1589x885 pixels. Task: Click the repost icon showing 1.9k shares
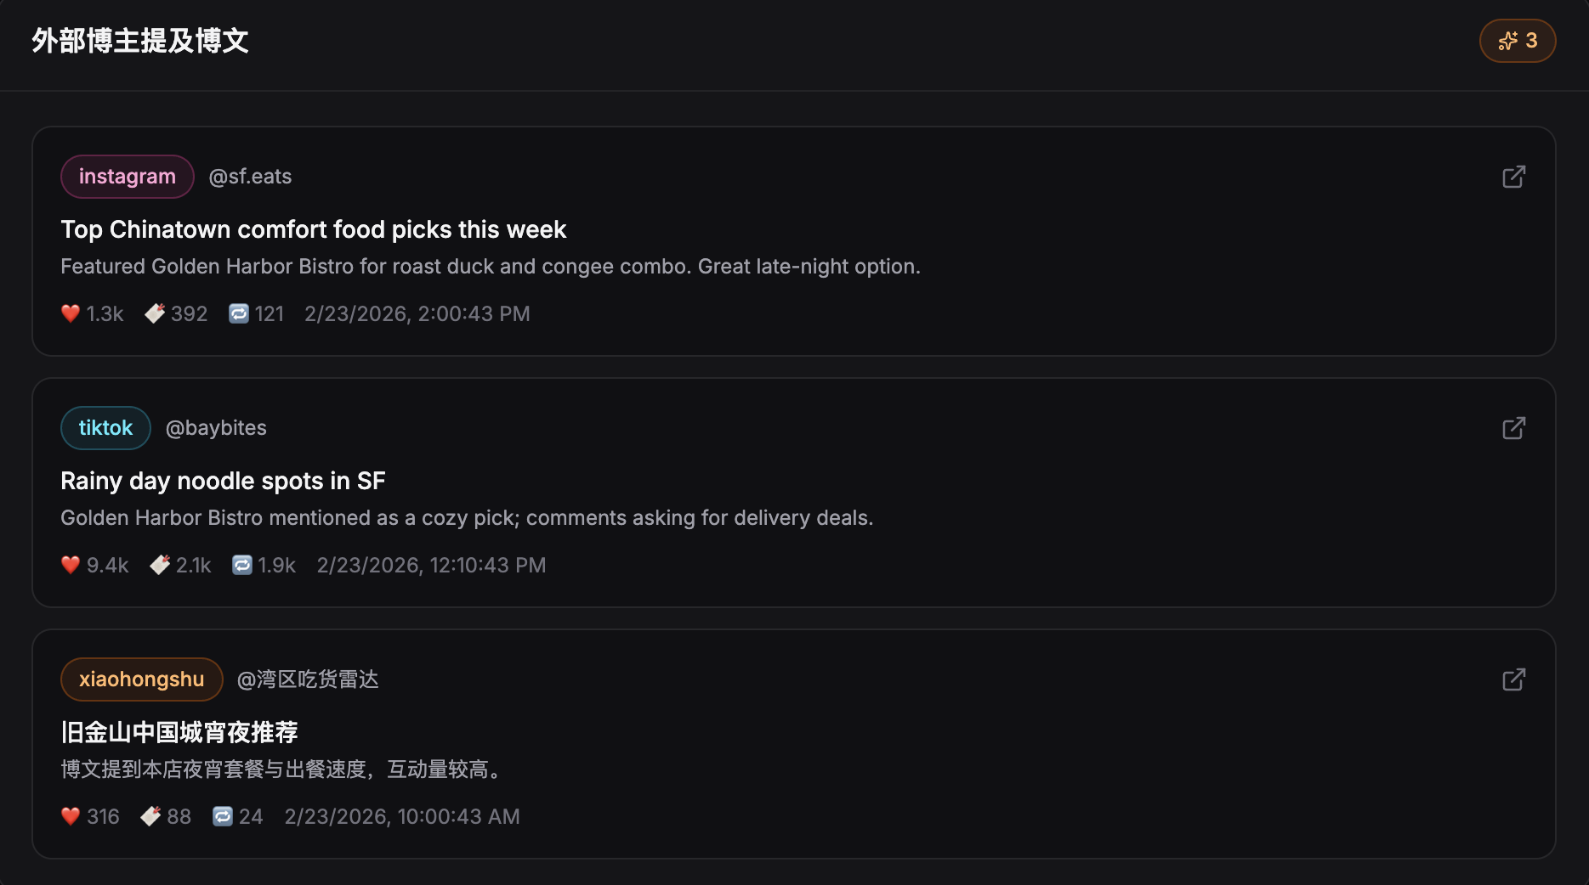[242, 564]
